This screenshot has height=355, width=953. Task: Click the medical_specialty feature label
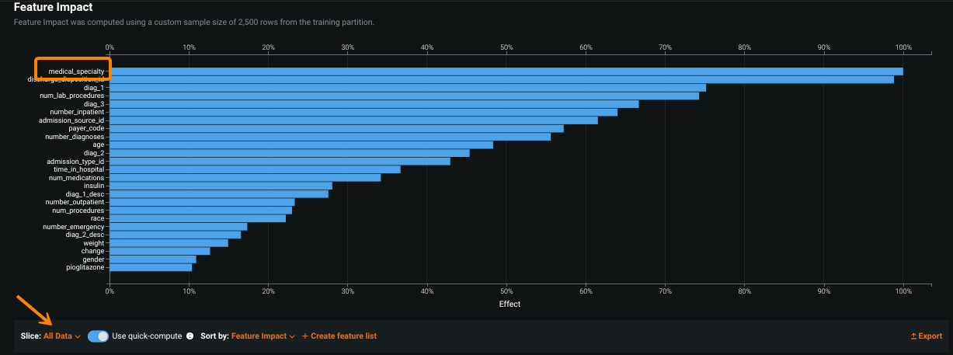click(x=76, y=71)
